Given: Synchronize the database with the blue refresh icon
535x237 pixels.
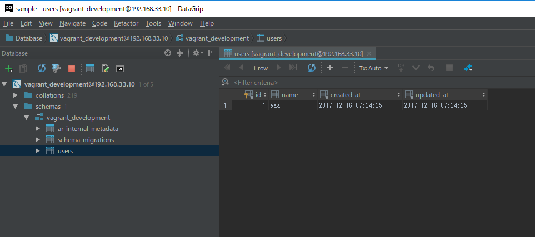Looking at the screenshot, I should coord(42,68).
